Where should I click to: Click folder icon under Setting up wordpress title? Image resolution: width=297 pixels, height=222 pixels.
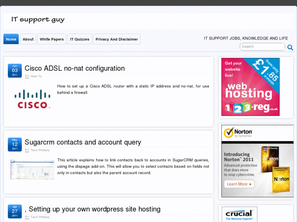coord(27,217)
